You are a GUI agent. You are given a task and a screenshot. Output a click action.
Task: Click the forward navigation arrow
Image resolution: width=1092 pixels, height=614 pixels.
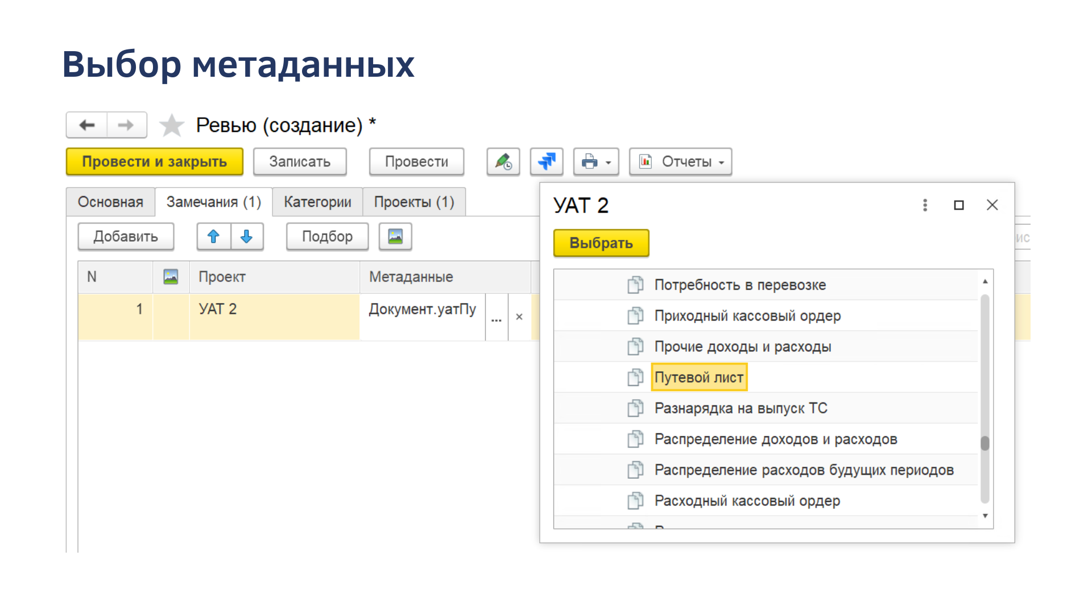point(126,125)
